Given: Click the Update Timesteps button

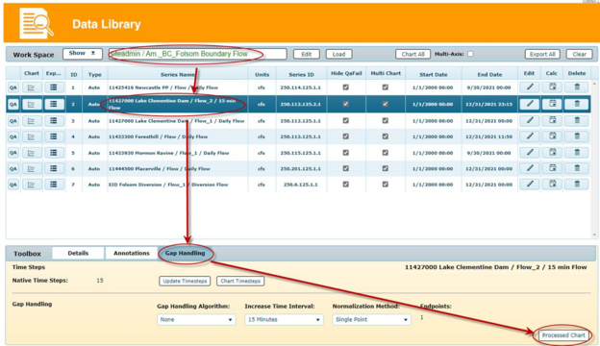Looking at the screenshot, I should 185,281.
